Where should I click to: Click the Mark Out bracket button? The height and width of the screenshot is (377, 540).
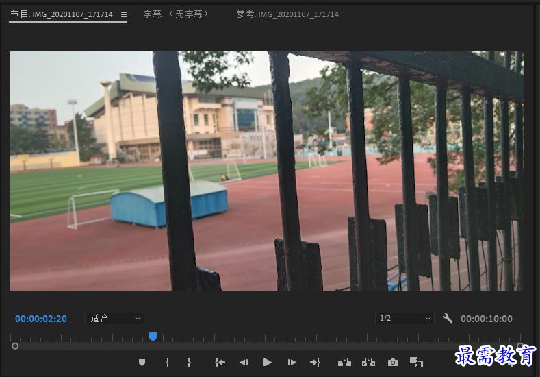[189, 362]
